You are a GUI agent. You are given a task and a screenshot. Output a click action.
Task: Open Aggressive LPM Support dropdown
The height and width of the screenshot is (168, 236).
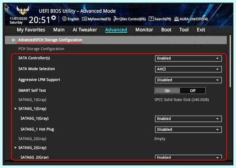[x=188, y=80]
